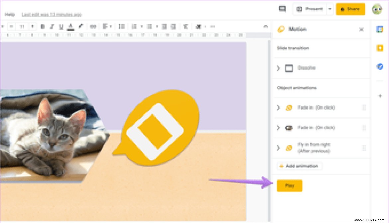Expand the Dissolve slide transition

click(x=278, y=68)
